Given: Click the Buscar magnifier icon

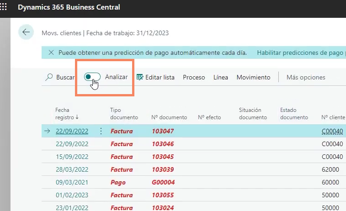Looking at the screenshot, I should (x=49, y=77).
